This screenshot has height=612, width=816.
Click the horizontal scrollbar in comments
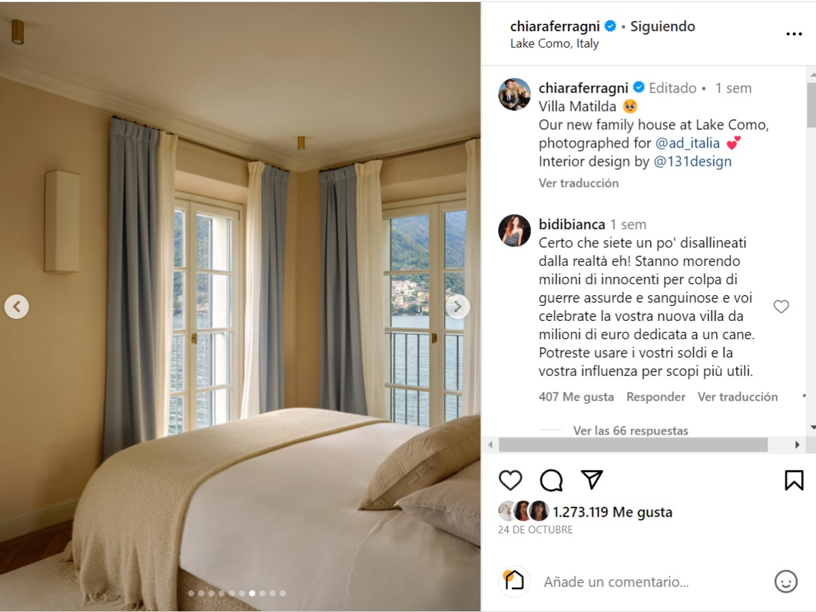633,445
